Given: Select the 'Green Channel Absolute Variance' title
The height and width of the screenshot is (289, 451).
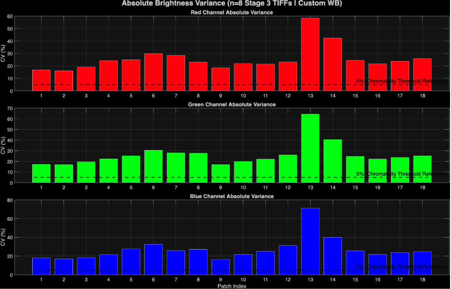Looking at the screenshot, I should 232,104.
